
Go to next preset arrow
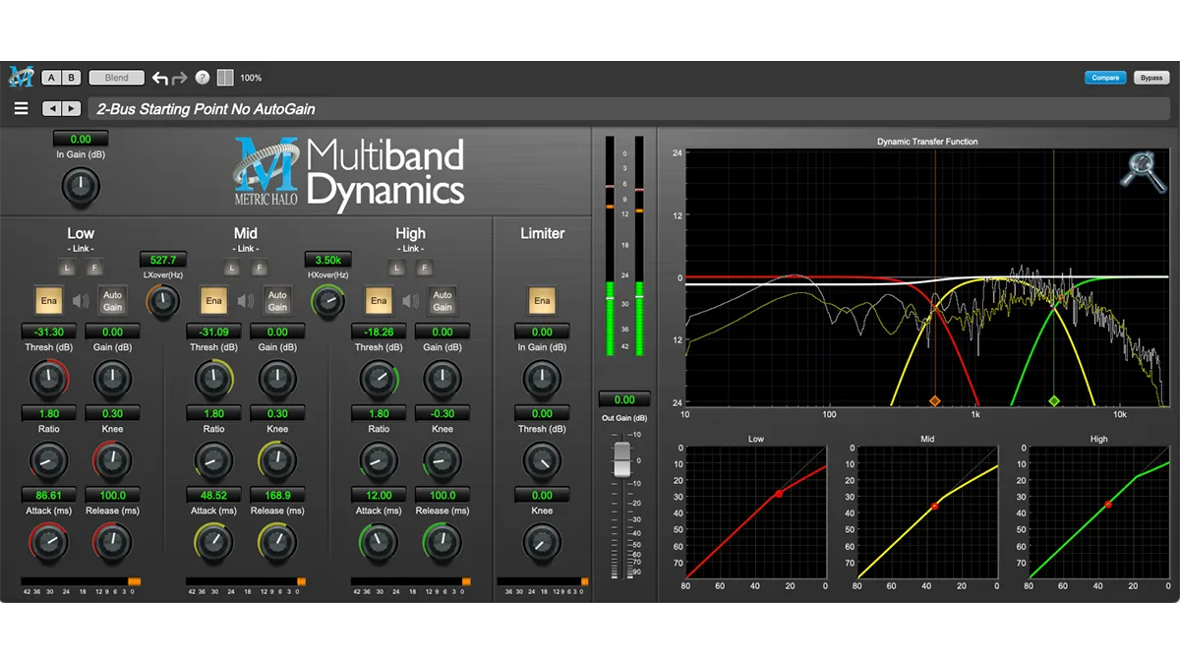point(72,109)
